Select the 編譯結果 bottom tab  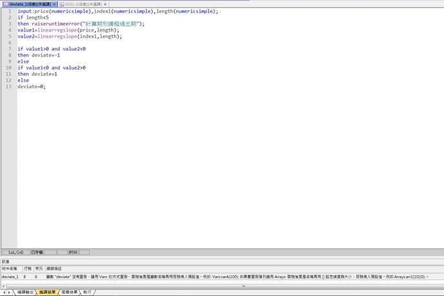48,292
